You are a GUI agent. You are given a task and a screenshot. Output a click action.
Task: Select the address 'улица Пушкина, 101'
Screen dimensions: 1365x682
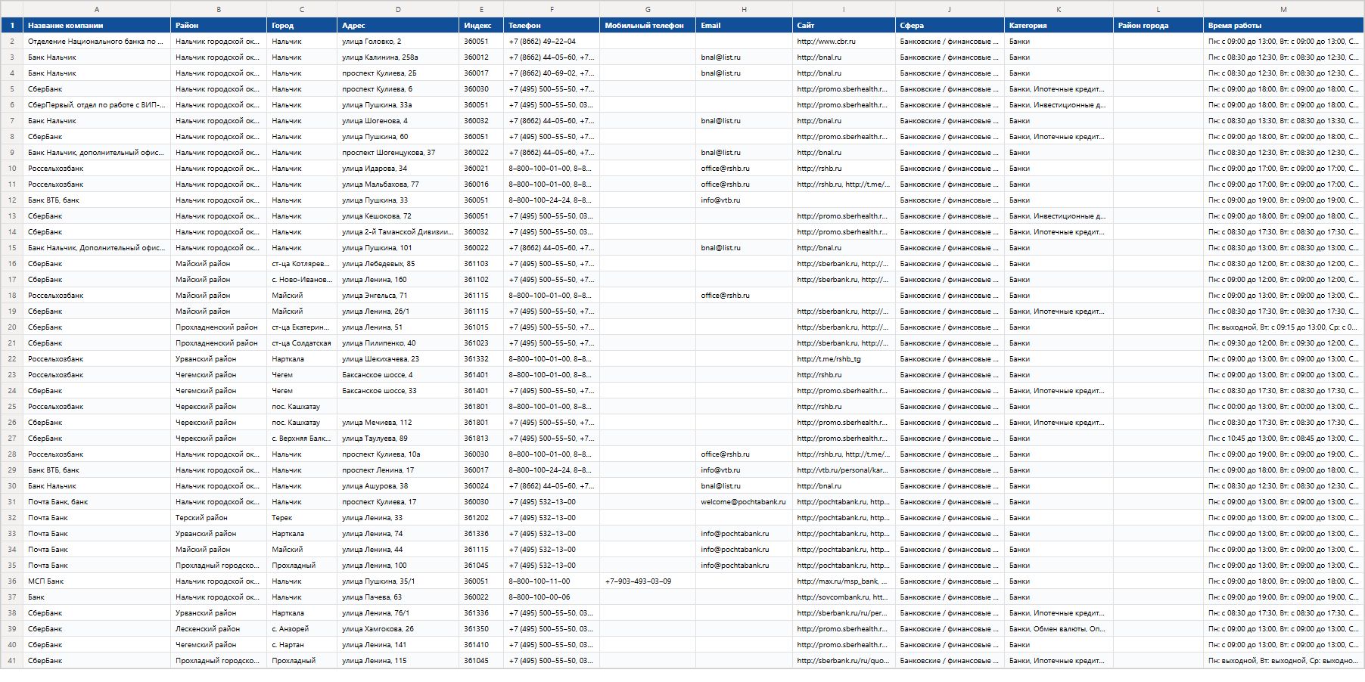coord(398,248)
